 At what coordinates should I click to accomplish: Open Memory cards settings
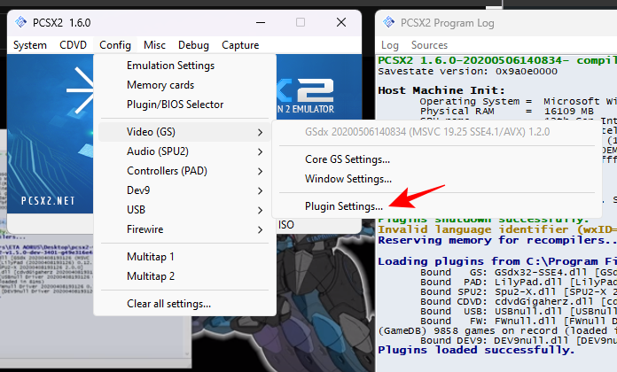[x=160, y=85]
